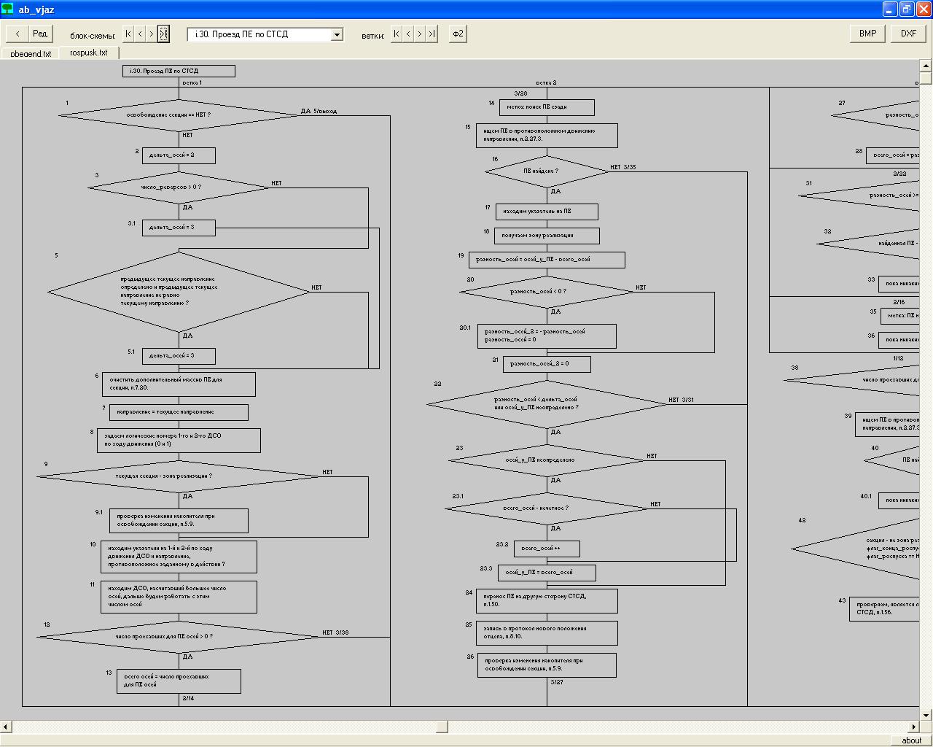The width and height of the screenshot is (933, 747).
Task: Click the back arrow button left of Ред.
Action: point(17,34)
